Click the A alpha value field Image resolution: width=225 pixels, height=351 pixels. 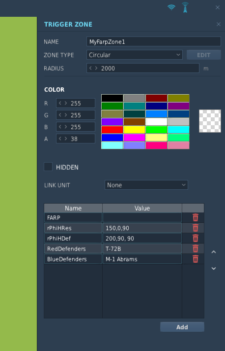76,139
